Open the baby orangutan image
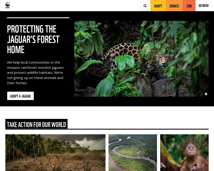 coord(184,152)
